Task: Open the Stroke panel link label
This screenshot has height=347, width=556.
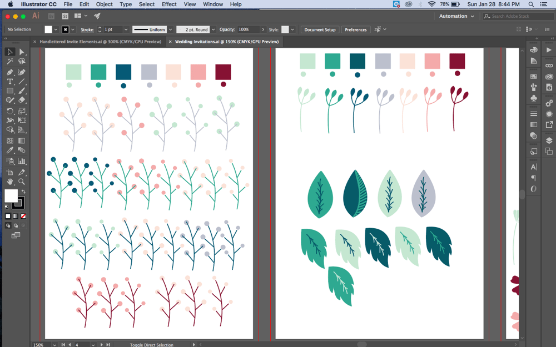Action: click(87, 30)
